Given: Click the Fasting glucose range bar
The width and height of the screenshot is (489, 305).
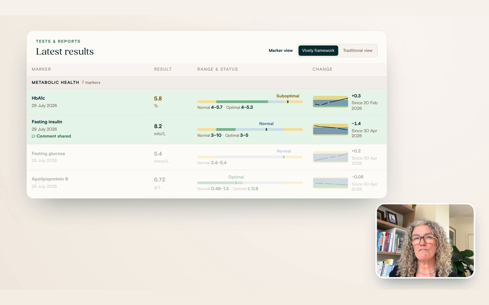Looking at the screenshot, I should 250,157.
